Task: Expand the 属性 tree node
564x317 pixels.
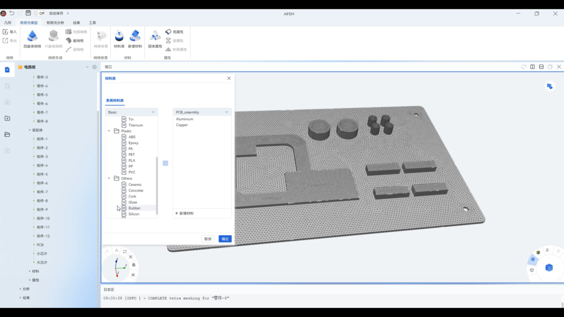Action: pyautogui.click(x=30, y=280)
